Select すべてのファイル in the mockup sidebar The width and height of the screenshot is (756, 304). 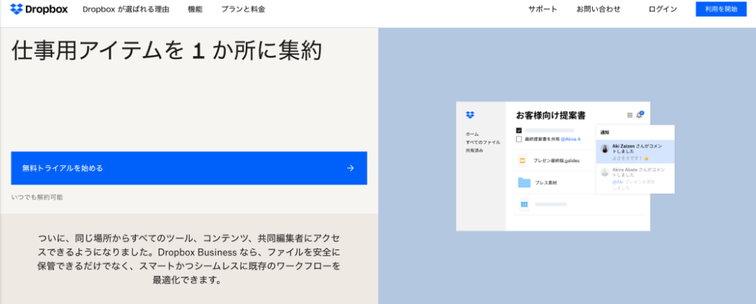tap(483, 142)
